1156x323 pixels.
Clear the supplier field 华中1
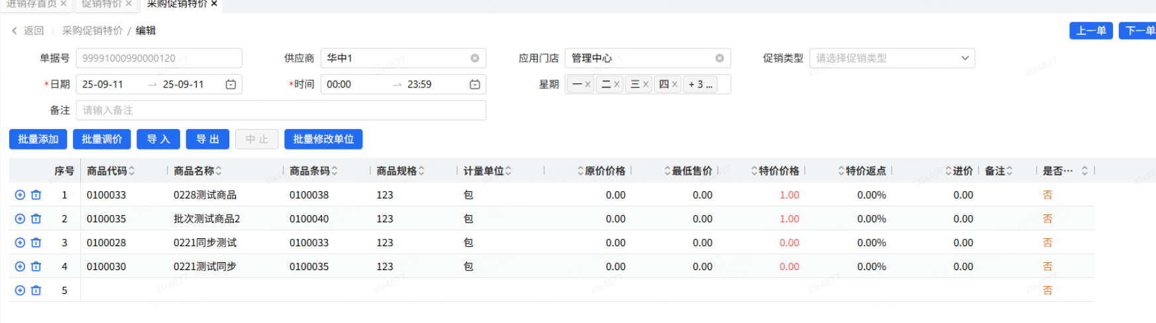(475, 58)
